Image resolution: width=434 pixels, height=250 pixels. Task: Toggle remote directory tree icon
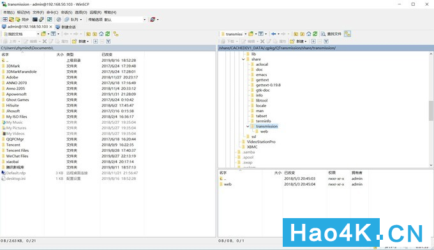348,34
